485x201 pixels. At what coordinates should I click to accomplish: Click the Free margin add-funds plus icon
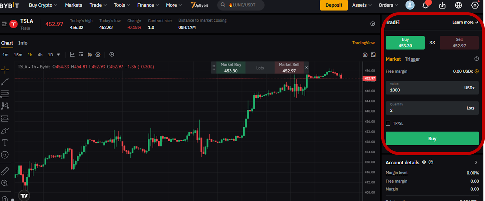click(477, 72)
